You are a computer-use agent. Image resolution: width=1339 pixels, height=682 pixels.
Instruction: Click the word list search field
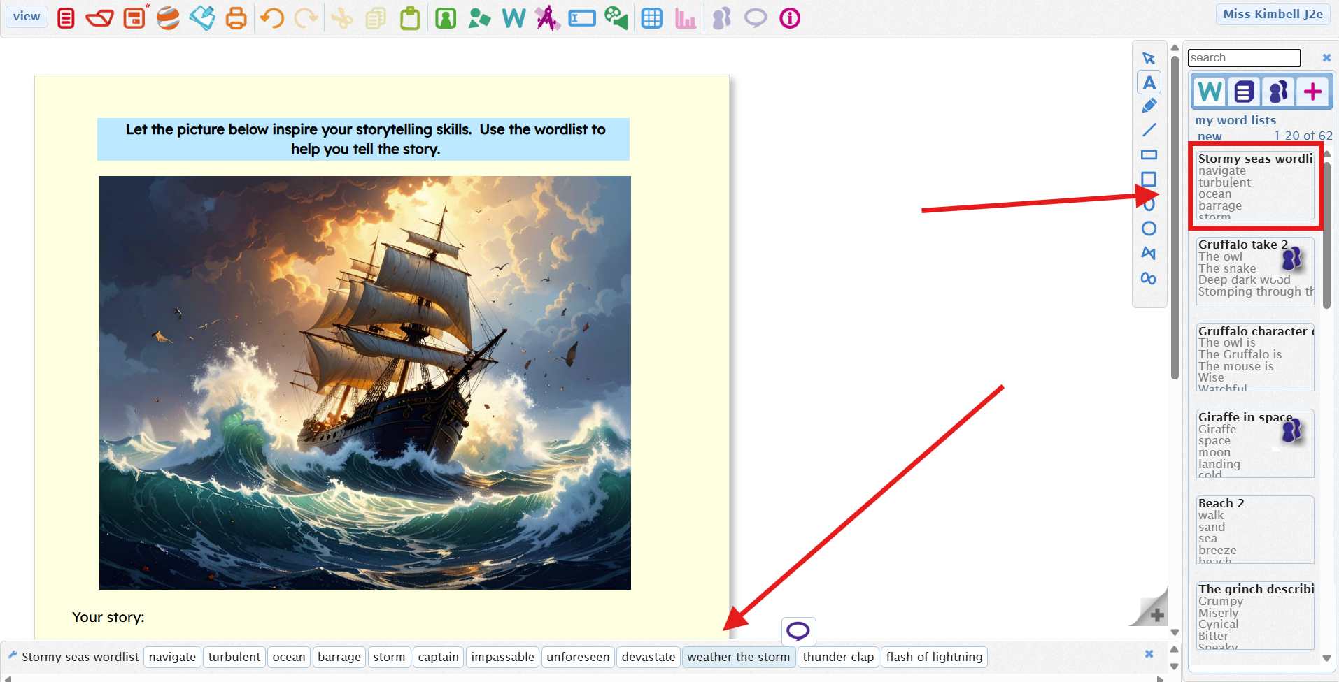[1244, 57]
